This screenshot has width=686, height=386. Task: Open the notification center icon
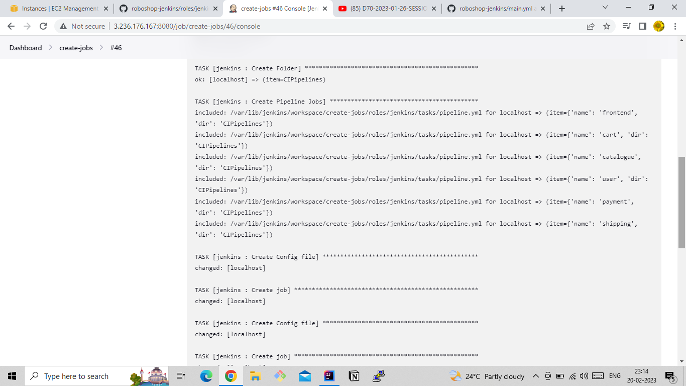pos(670,376)
